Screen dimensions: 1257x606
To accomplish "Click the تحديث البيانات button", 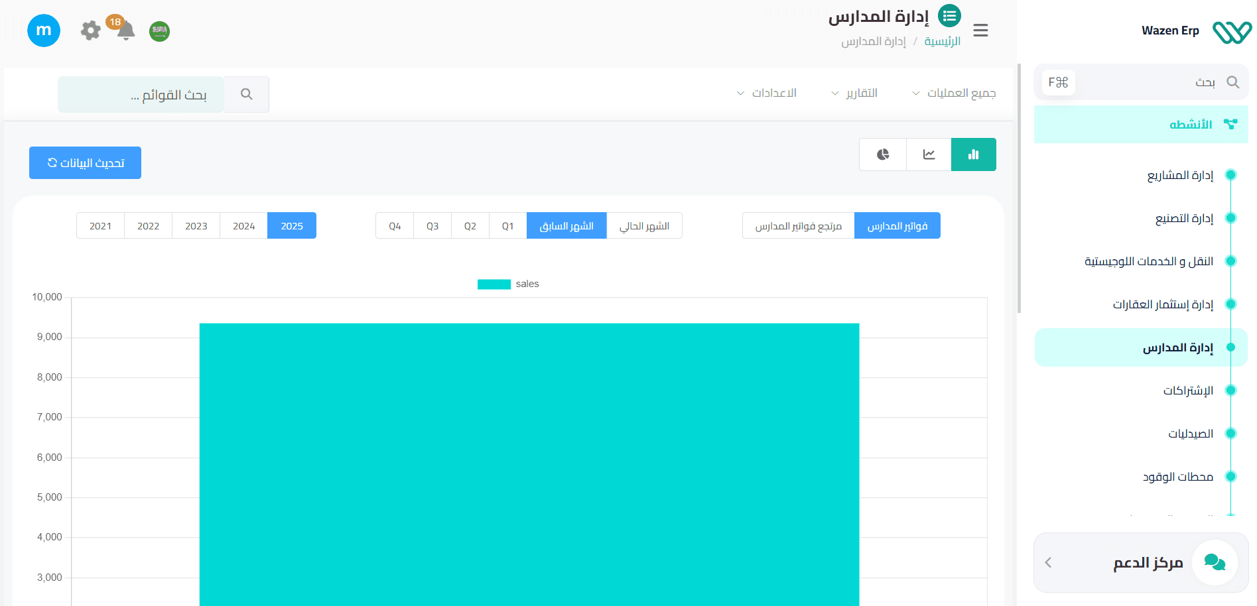I will [85, 163].
